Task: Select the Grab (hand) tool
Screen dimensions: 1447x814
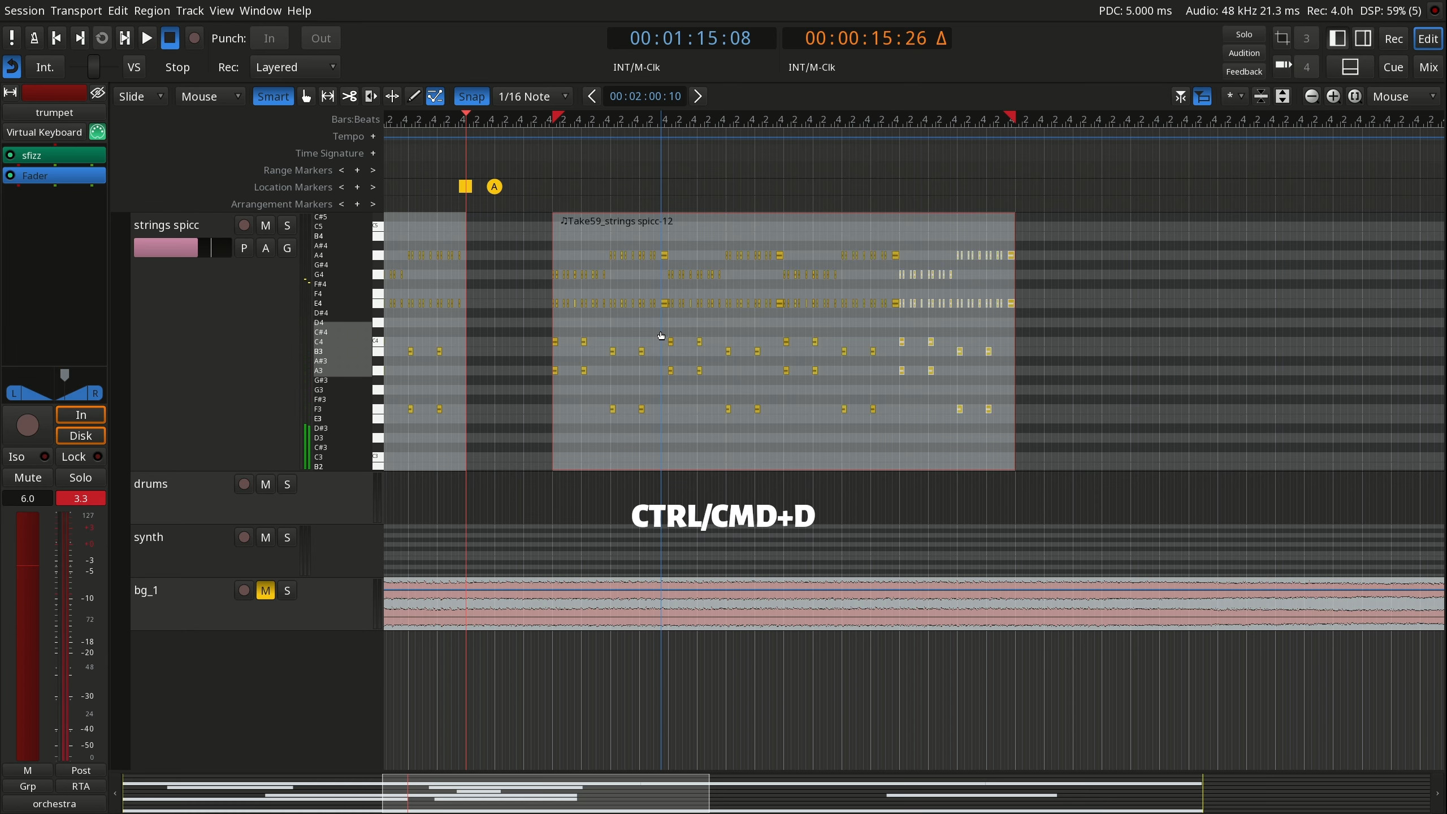Action: tap(306, 96)
